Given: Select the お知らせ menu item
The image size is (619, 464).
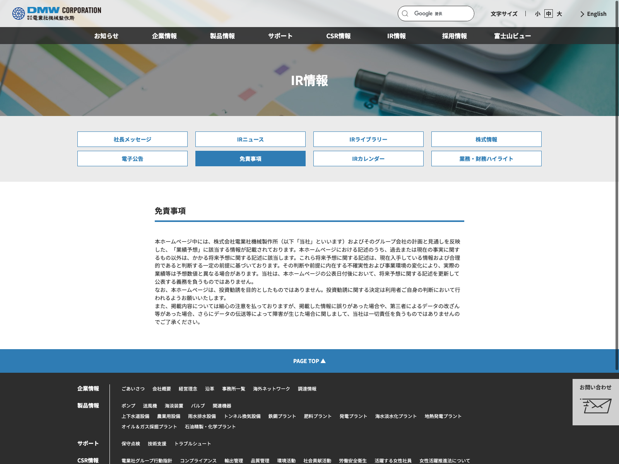Looking at the screenshot, I should click(x=106, y=36).
